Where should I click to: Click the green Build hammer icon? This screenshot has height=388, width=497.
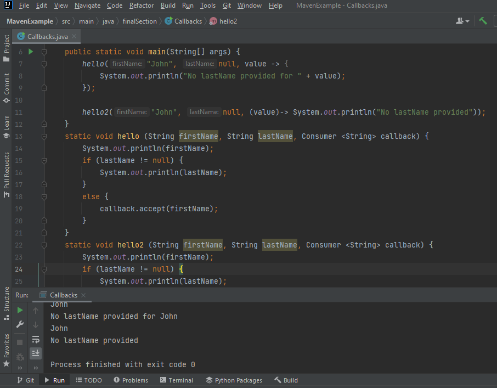click(483, 21)
